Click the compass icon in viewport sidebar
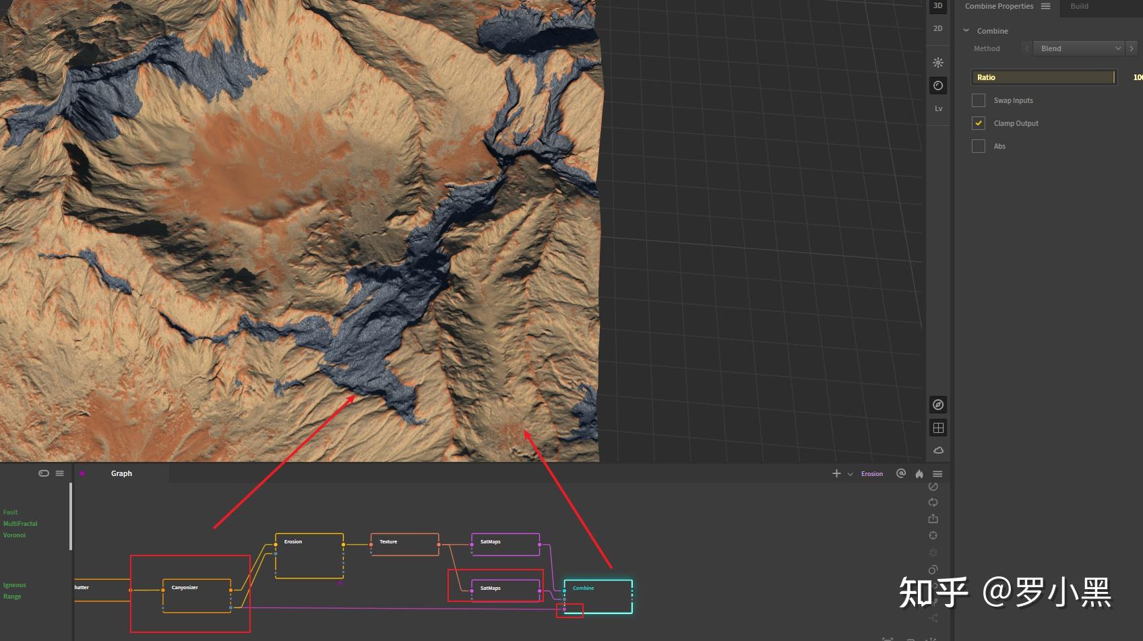 [x=937, y=405]
